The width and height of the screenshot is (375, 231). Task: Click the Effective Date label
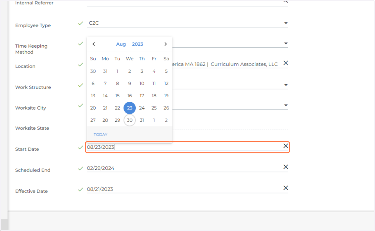[32, 191]
